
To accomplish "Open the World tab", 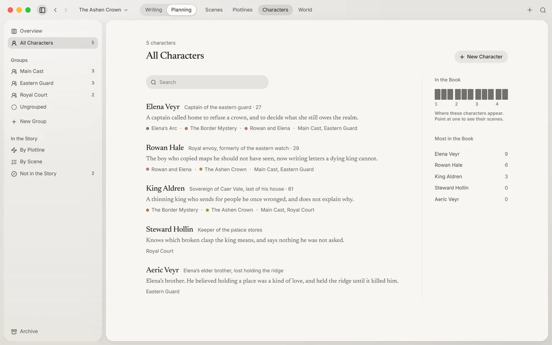I will 305,10.
